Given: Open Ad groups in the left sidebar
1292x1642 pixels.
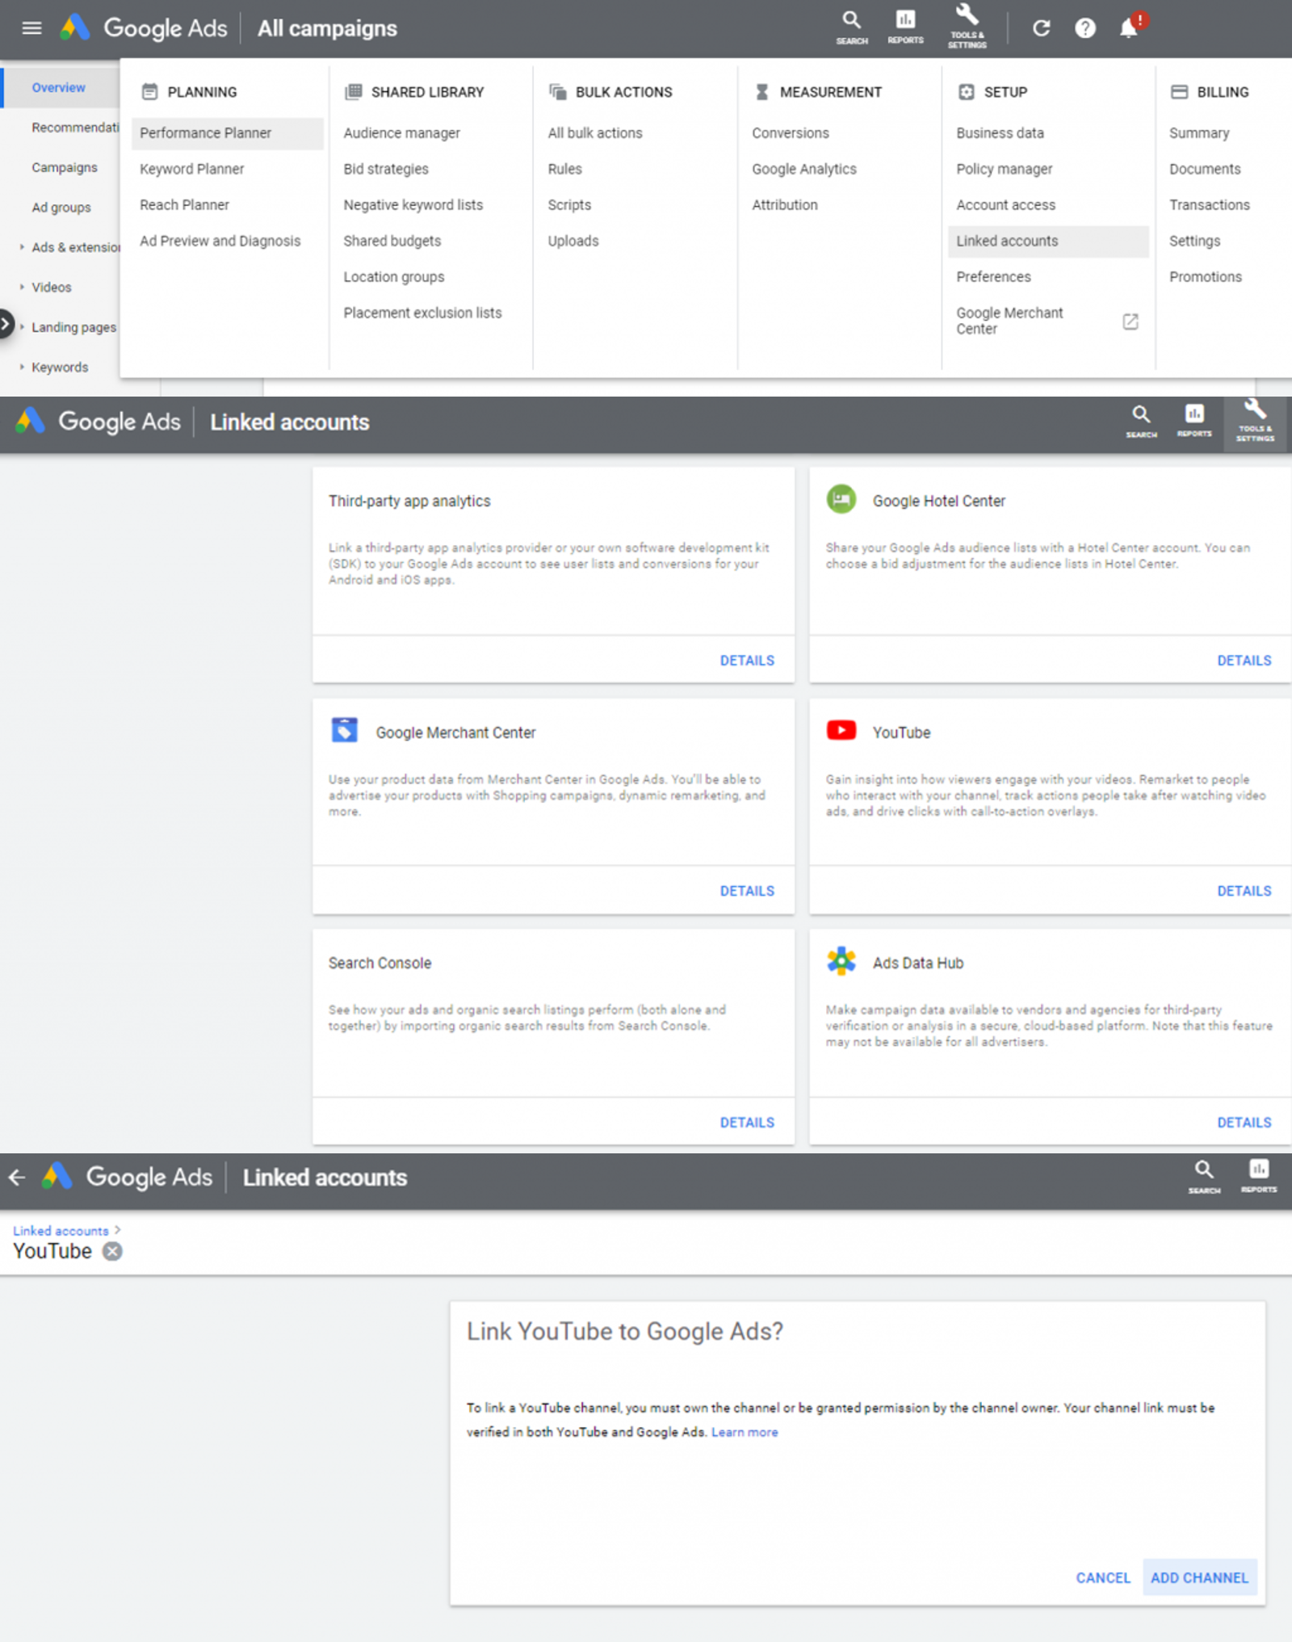Looking at the screenshot, I should tap(61, 208).
